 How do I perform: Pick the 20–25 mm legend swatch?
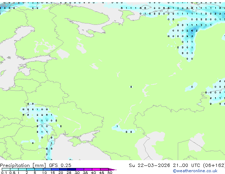[x=64, y=169]
